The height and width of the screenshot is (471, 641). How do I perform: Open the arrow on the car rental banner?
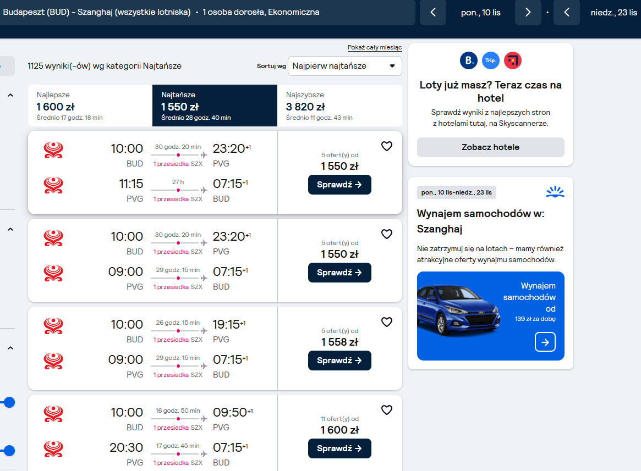545,342
